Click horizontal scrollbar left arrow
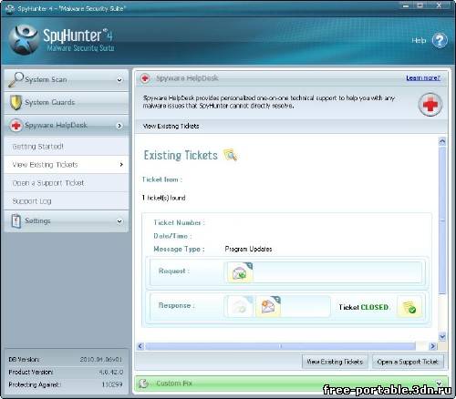The width and height of the screenshot is (456, 399). [140, 346]
